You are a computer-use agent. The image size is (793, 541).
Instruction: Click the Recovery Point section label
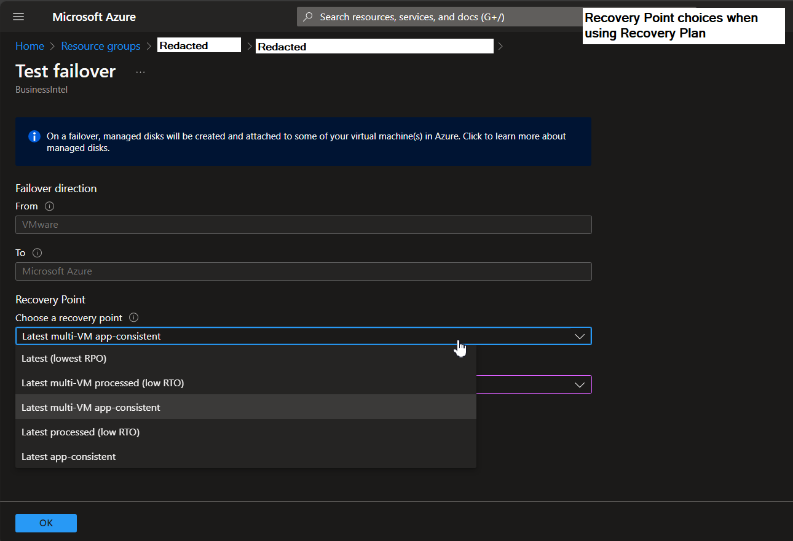pyautogui.click(x=50, y=300)
